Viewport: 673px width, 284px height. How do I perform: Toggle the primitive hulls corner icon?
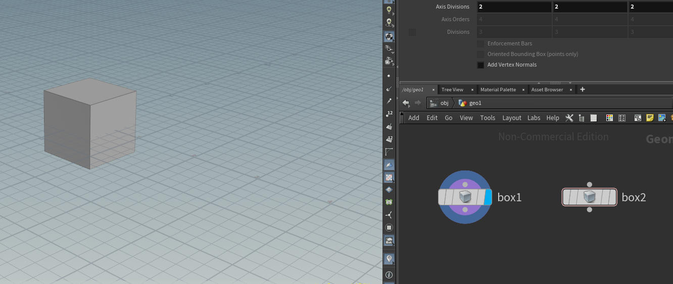[x=389, y=152]
